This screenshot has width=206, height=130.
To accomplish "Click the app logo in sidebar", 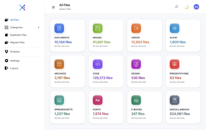I will 22,7.
